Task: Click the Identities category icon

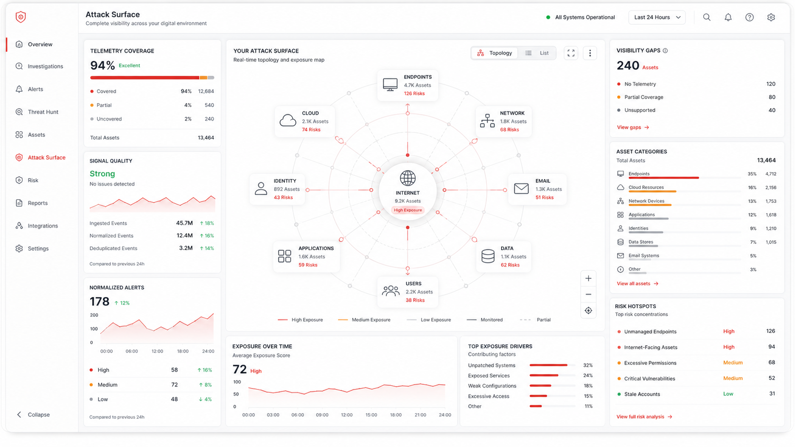Action: coord(620,228)
